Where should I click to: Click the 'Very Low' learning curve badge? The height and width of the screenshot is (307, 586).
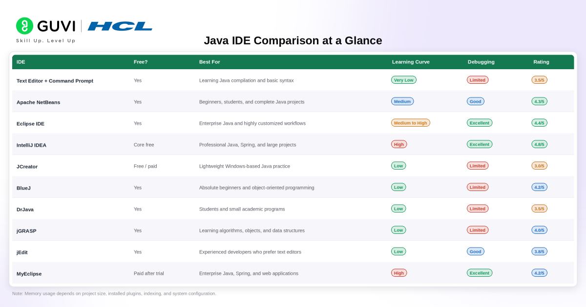(404, 80)
